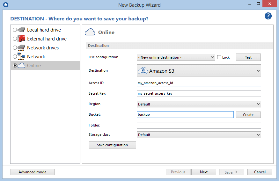279x181 pixels.
Task: Close the wizard with red X
Action: pyautogui.click(x=269, y=4)
